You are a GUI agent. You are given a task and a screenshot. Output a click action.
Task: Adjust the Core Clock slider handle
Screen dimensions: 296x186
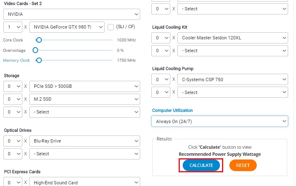click(x=39, y=40)
